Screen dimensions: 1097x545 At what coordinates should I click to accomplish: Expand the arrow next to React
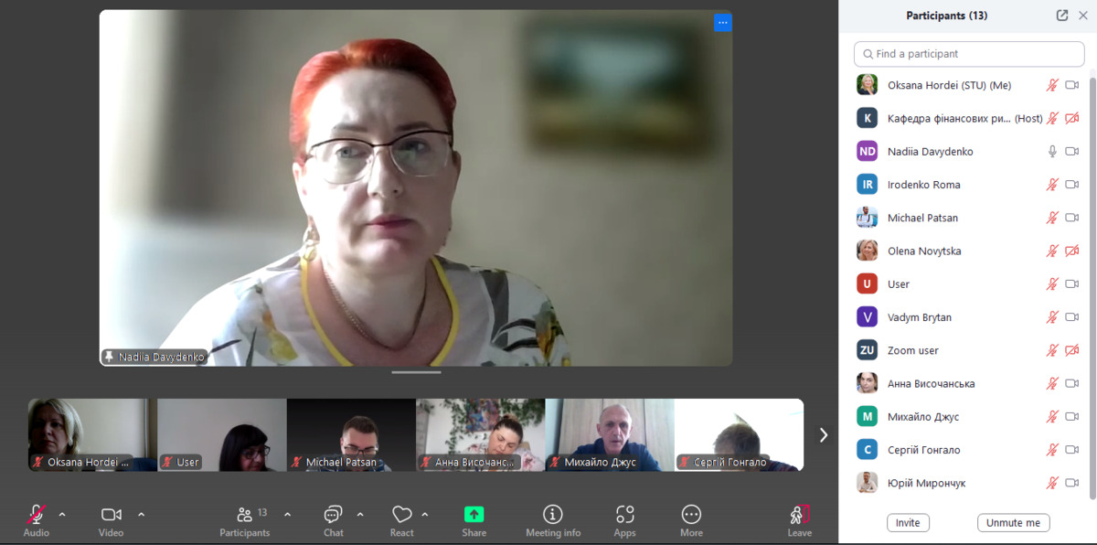pyautogui.click(x=425, y=515)
